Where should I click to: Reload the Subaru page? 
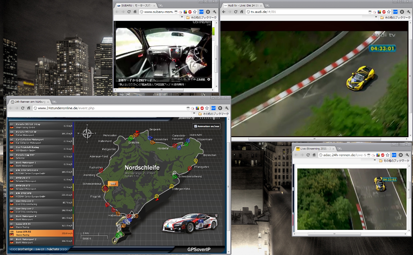[x=129, y=12]
